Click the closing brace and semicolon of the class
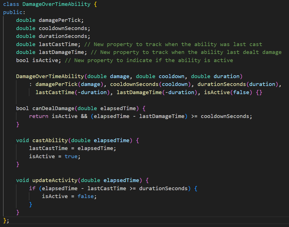The image size is (289, 227). click(x=6, y=220)
